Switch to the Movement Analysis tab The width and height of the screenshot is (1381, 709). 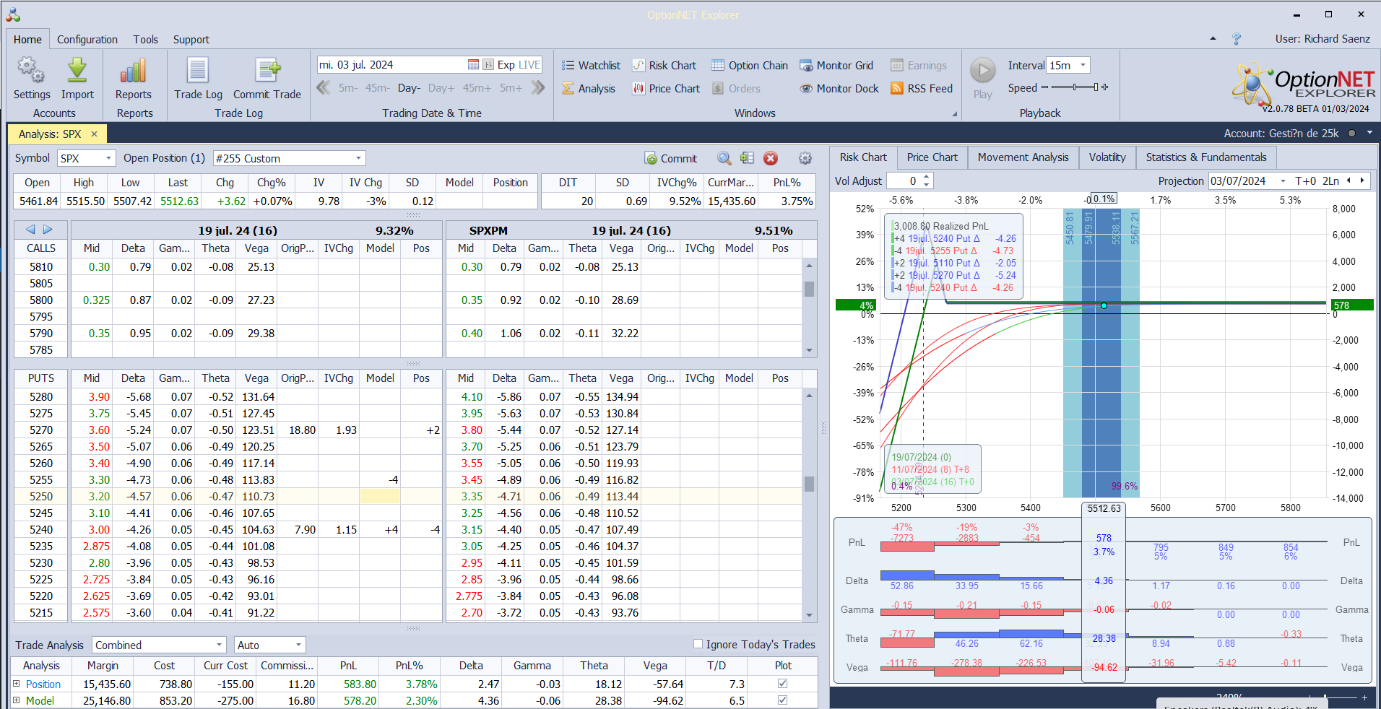coord(1023,157)
